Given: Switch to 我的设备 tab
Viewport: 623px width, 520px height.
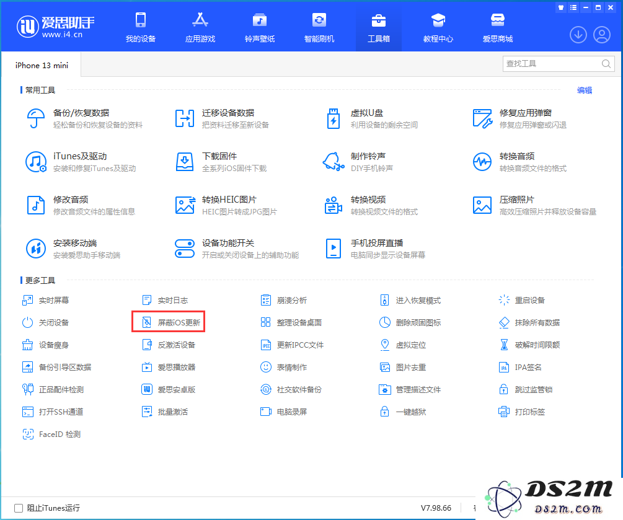Looking at the screenshot, I should click(141, 27).
